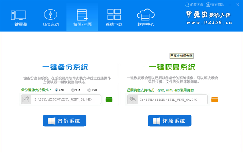Browse restore image with orange folder icon
Image resolution: width=243 pixels, height=153 pixels.
(214, 99)
